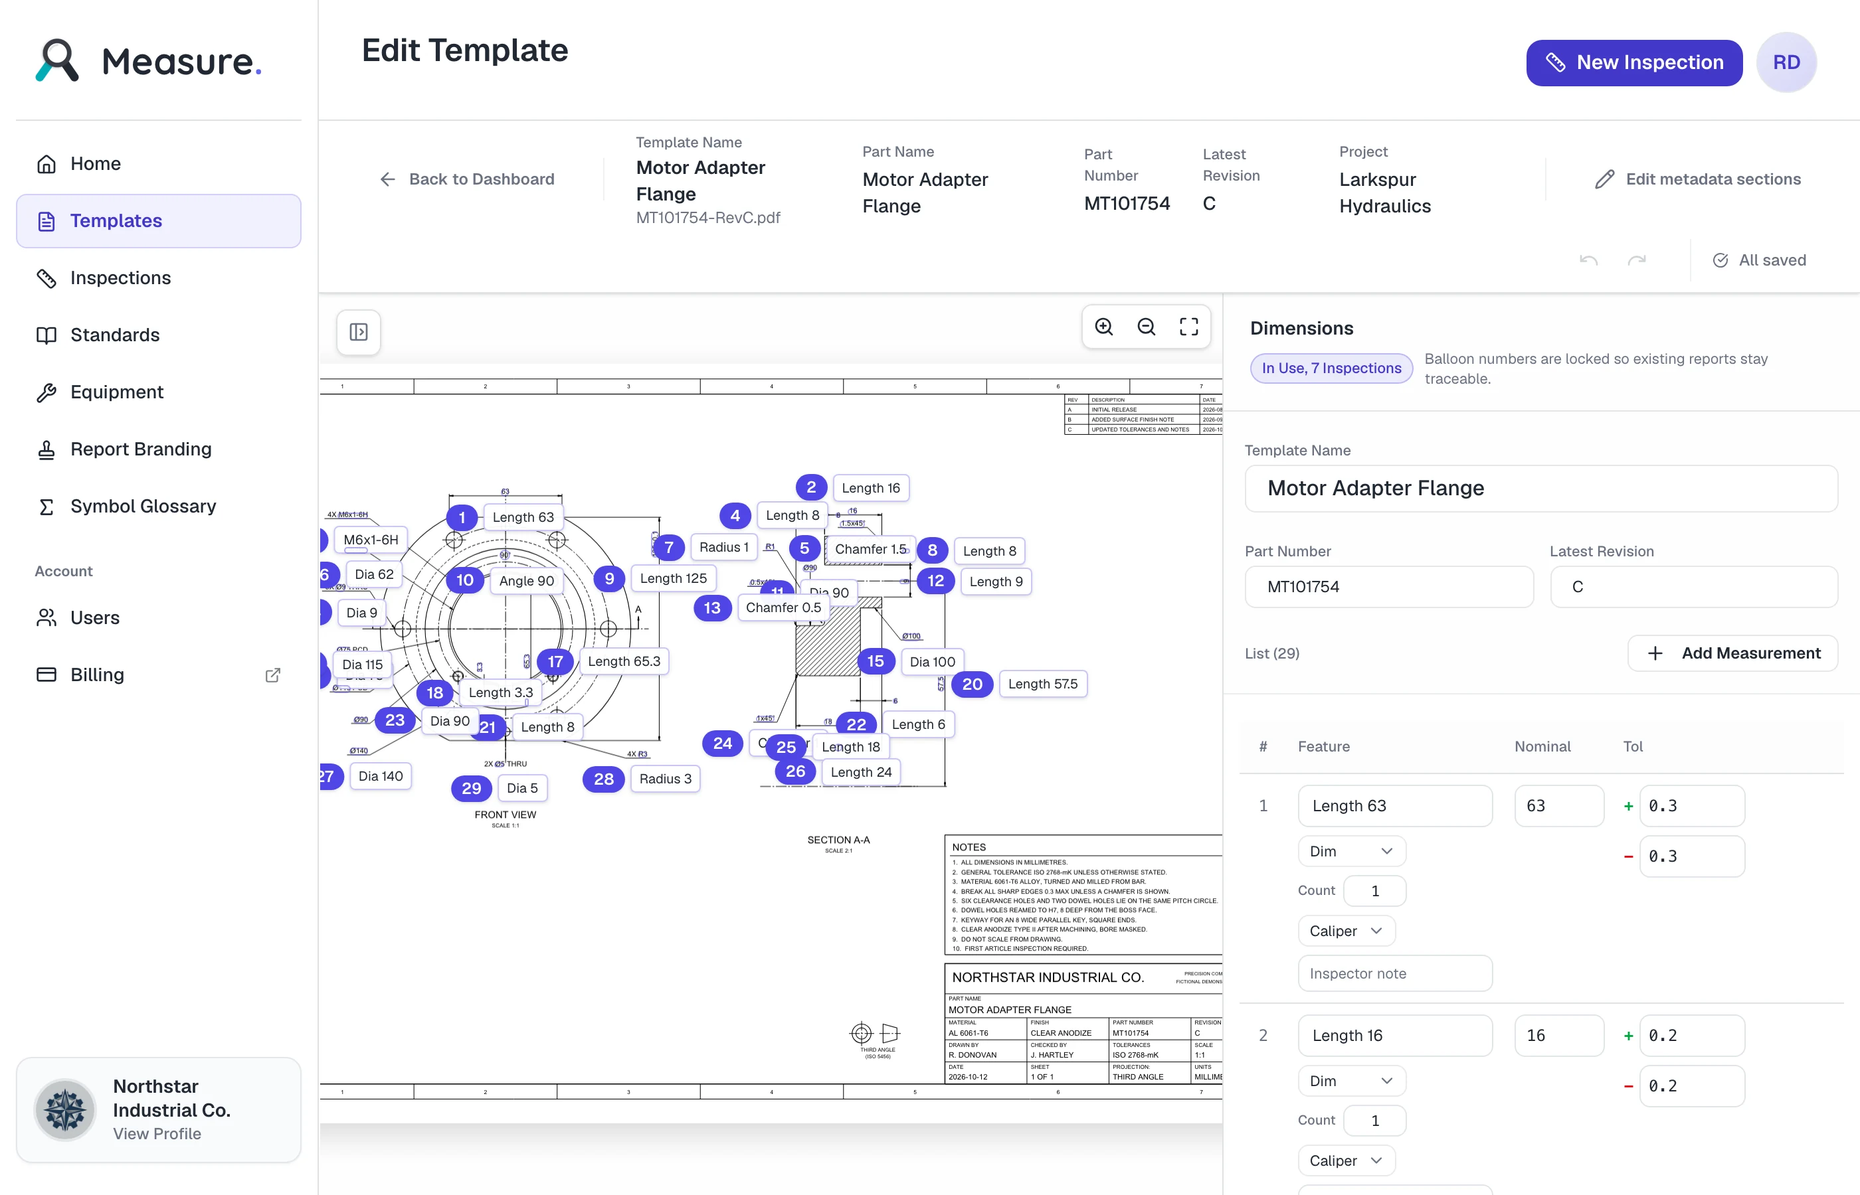Go to Inspections in the sidebar
Screen dimensions: 1860x1195
pyautogui.click(x=158, y=278)
